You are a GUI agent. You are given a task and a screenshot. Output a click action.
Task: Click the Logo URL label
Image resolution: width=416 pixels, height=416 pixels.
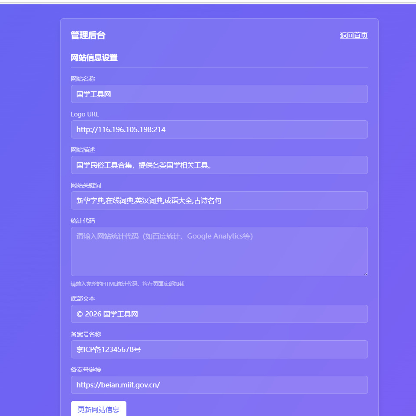click(x=85, y=114)
